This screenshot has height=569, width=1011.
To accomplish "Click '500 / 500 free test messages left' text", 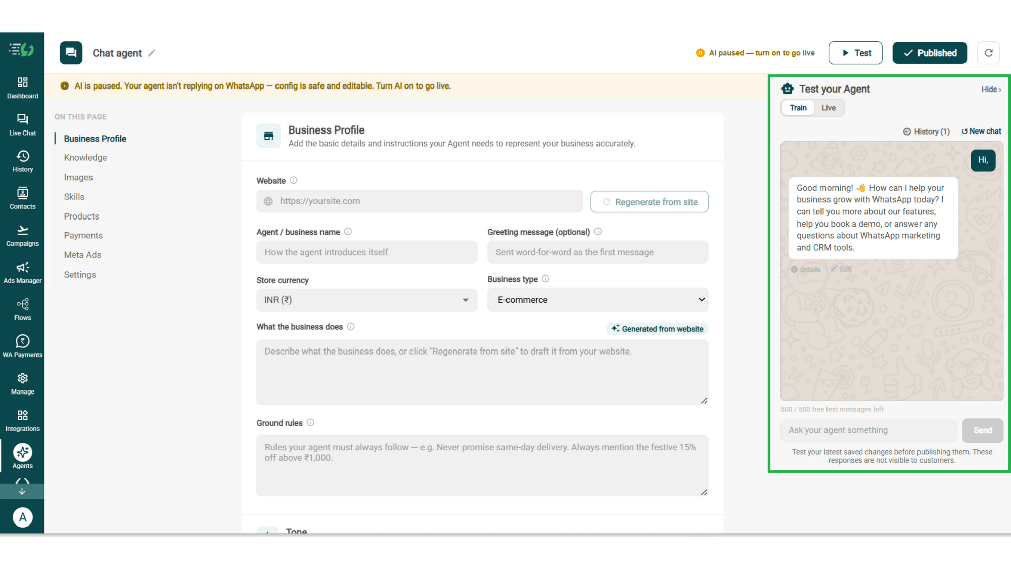I will tap(832, 409).
